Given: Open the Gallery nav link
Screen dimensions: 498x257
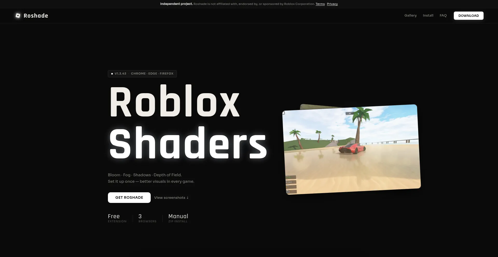Looking at the screenshot, I should click(410, 16).
